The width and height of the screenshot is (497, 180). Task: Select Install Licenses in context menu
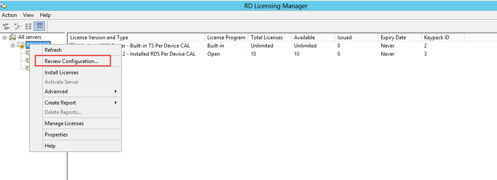76,73
